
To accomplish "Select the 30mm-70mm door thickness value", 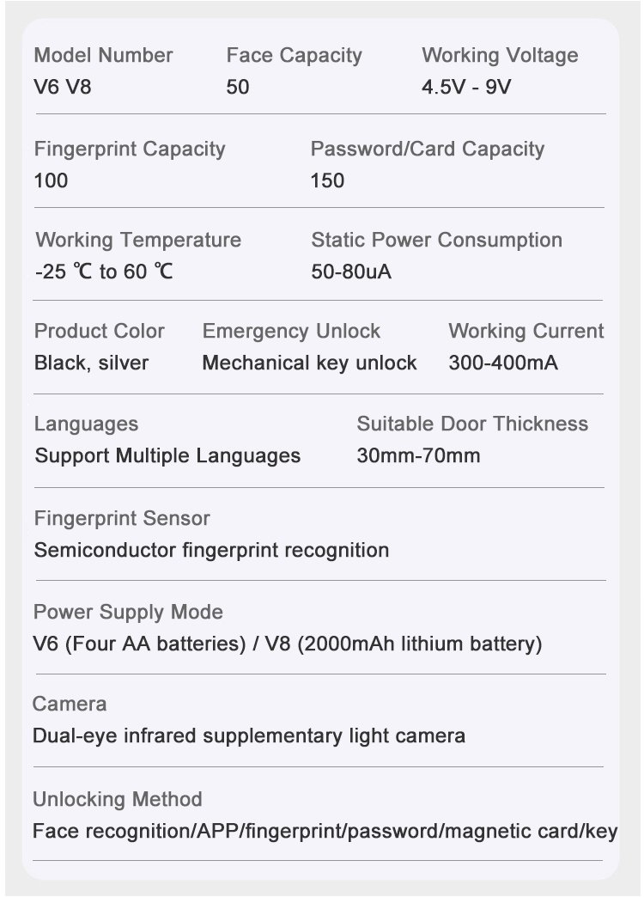I will click(418, 456).
